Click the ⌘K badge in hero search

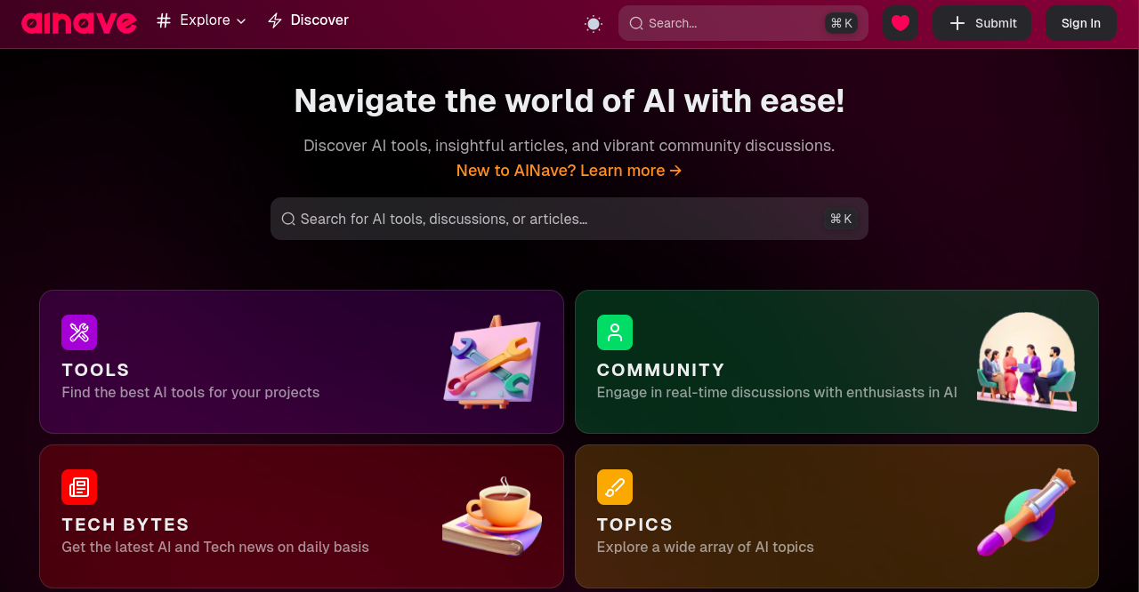[841, 219]
